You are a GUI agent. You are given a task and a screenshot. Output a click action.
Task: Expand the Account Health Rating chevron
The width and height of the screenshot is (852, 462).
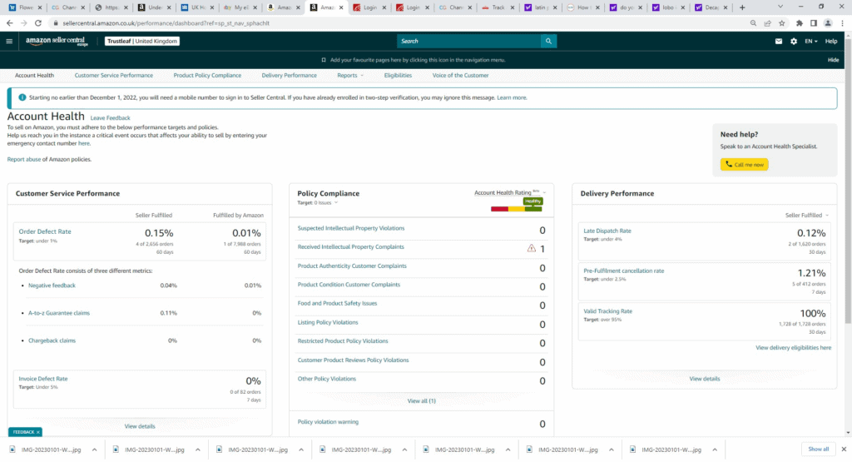pos(544,192)
